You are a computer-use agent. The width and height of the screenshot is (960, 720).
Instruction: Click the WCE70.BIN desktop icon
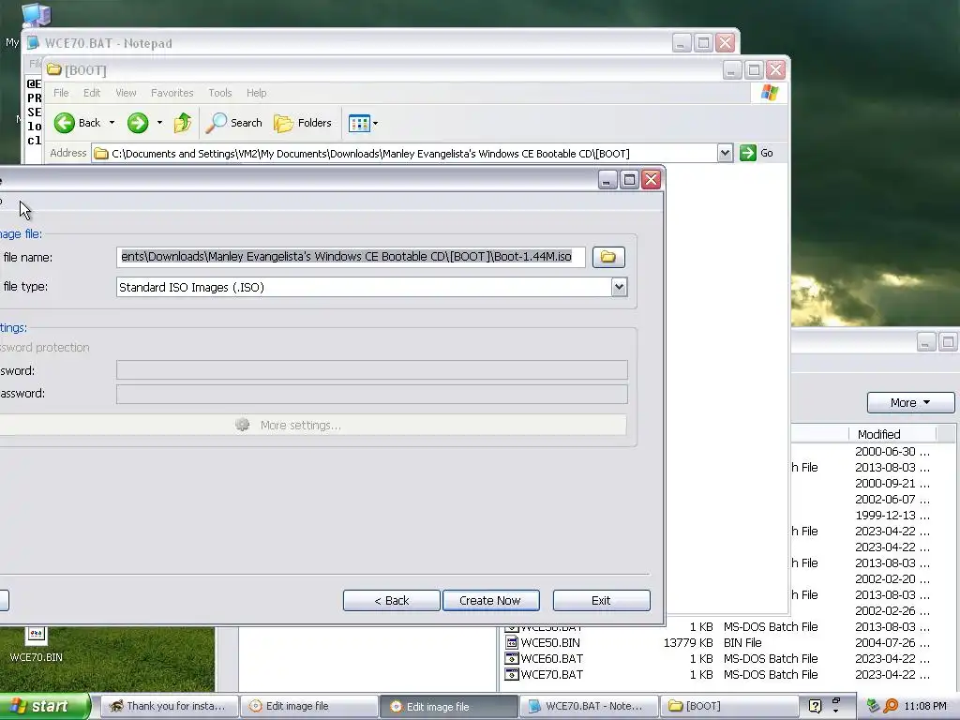coord(37,644)
